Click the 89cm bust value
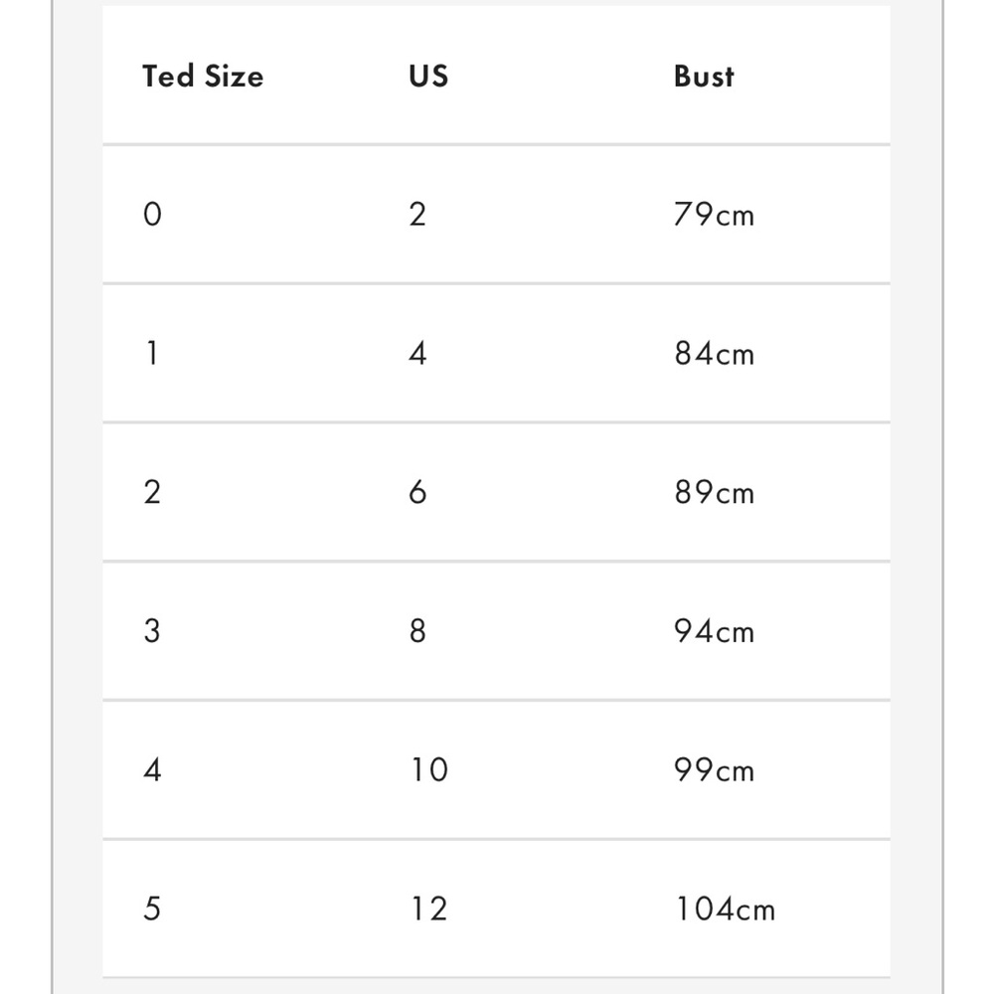994x994 pixels. click(x=715, y=492)
